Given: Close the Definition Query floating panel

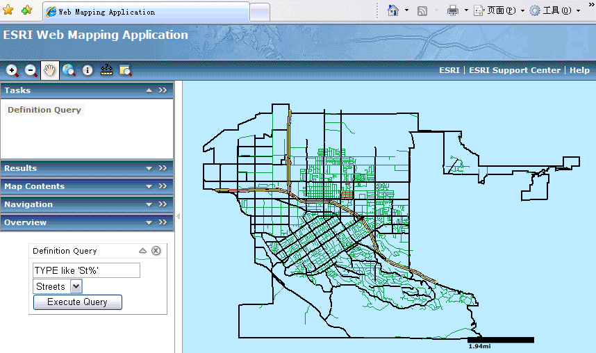Looking at the screenshot, I should click(156, 251).
